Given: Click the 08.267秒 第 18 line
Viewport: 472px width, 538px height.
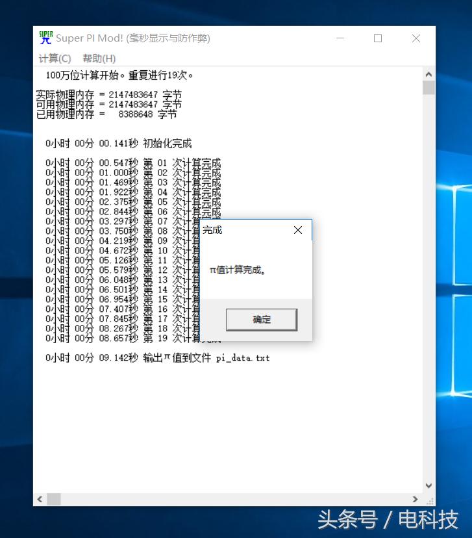Looking at the screenshot, I should click(x=122, y=329).
